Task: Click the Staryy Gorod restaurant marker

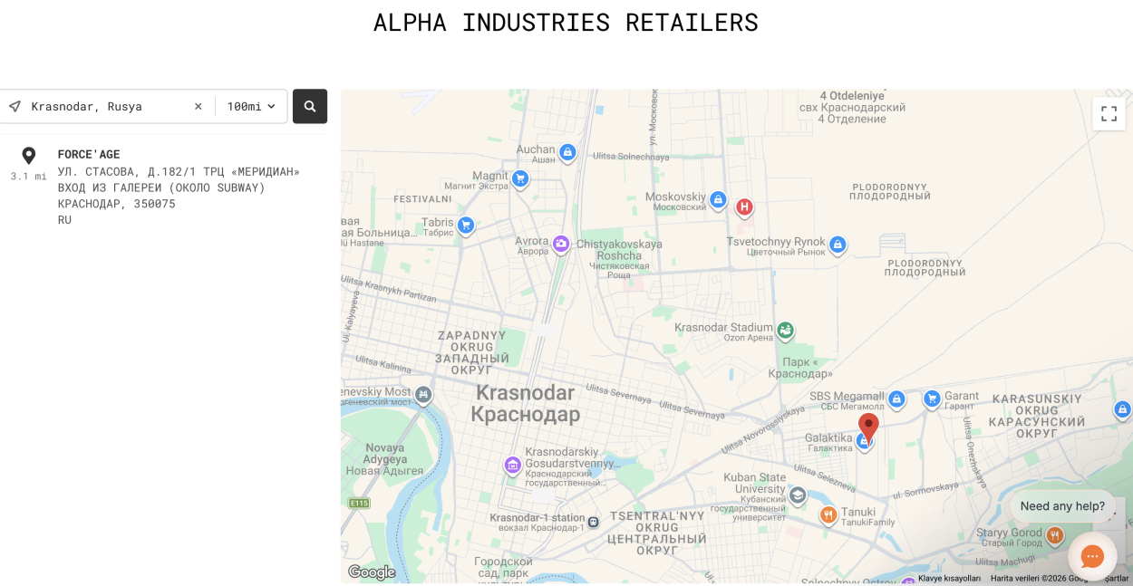Action: pyautogui.click(x=1054, y=535)
